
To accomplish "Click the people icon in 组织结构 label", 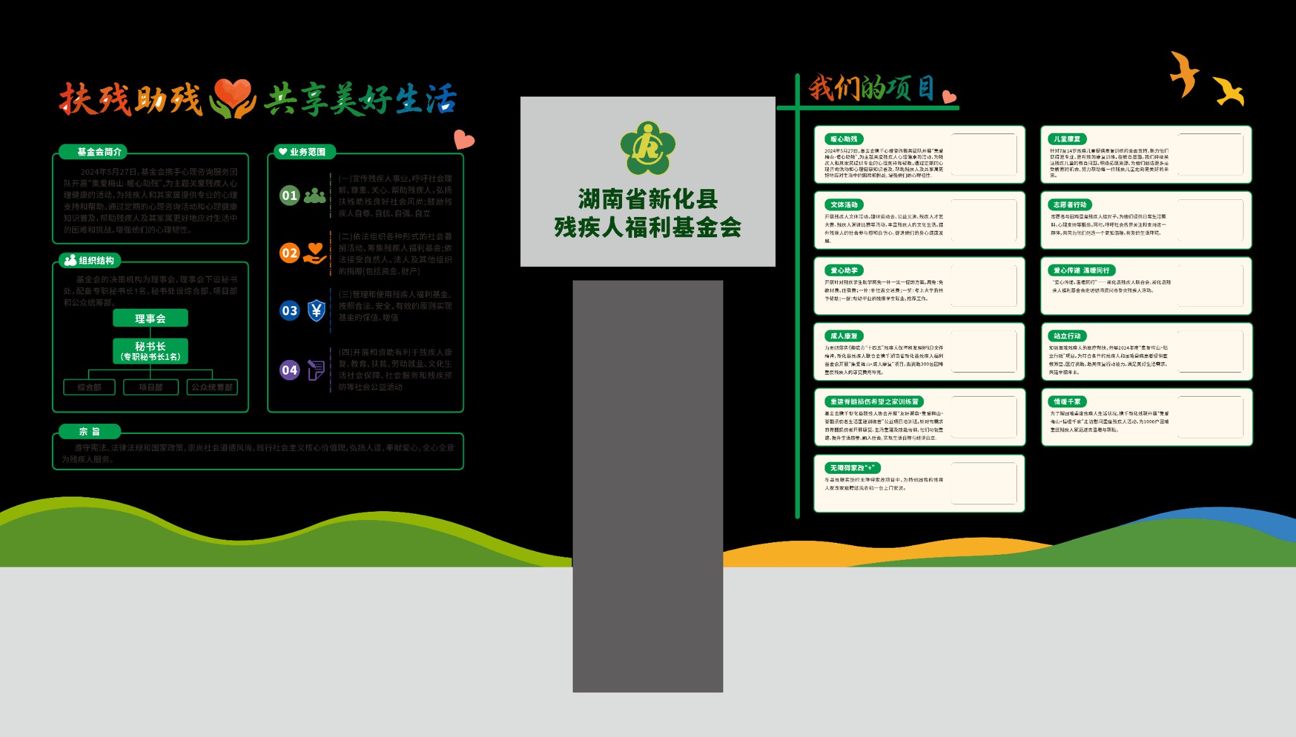I will [x=70, y=260].
